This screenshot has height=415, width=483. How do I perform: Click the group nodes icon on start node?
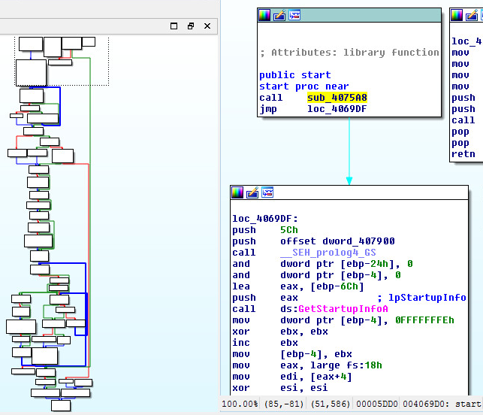[x=294, y=15]
